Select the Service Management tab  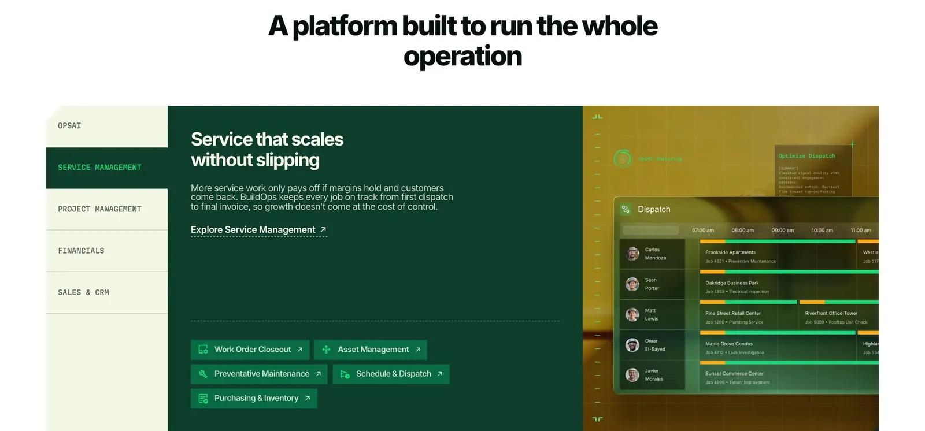point(107,168)
